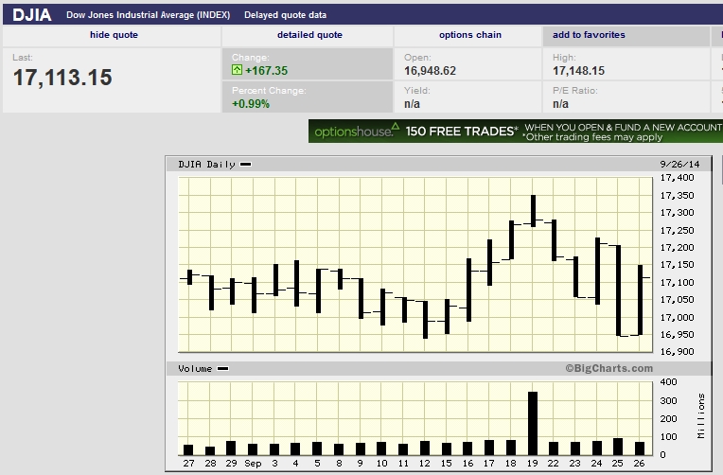The image size is (723, 475).
Task: Click the green up-arrow change icon
Action: pyautogui.click(x=238, y=71)
